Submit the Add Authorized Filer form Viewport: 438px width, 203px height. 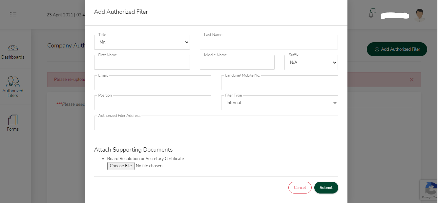[326, 188]
